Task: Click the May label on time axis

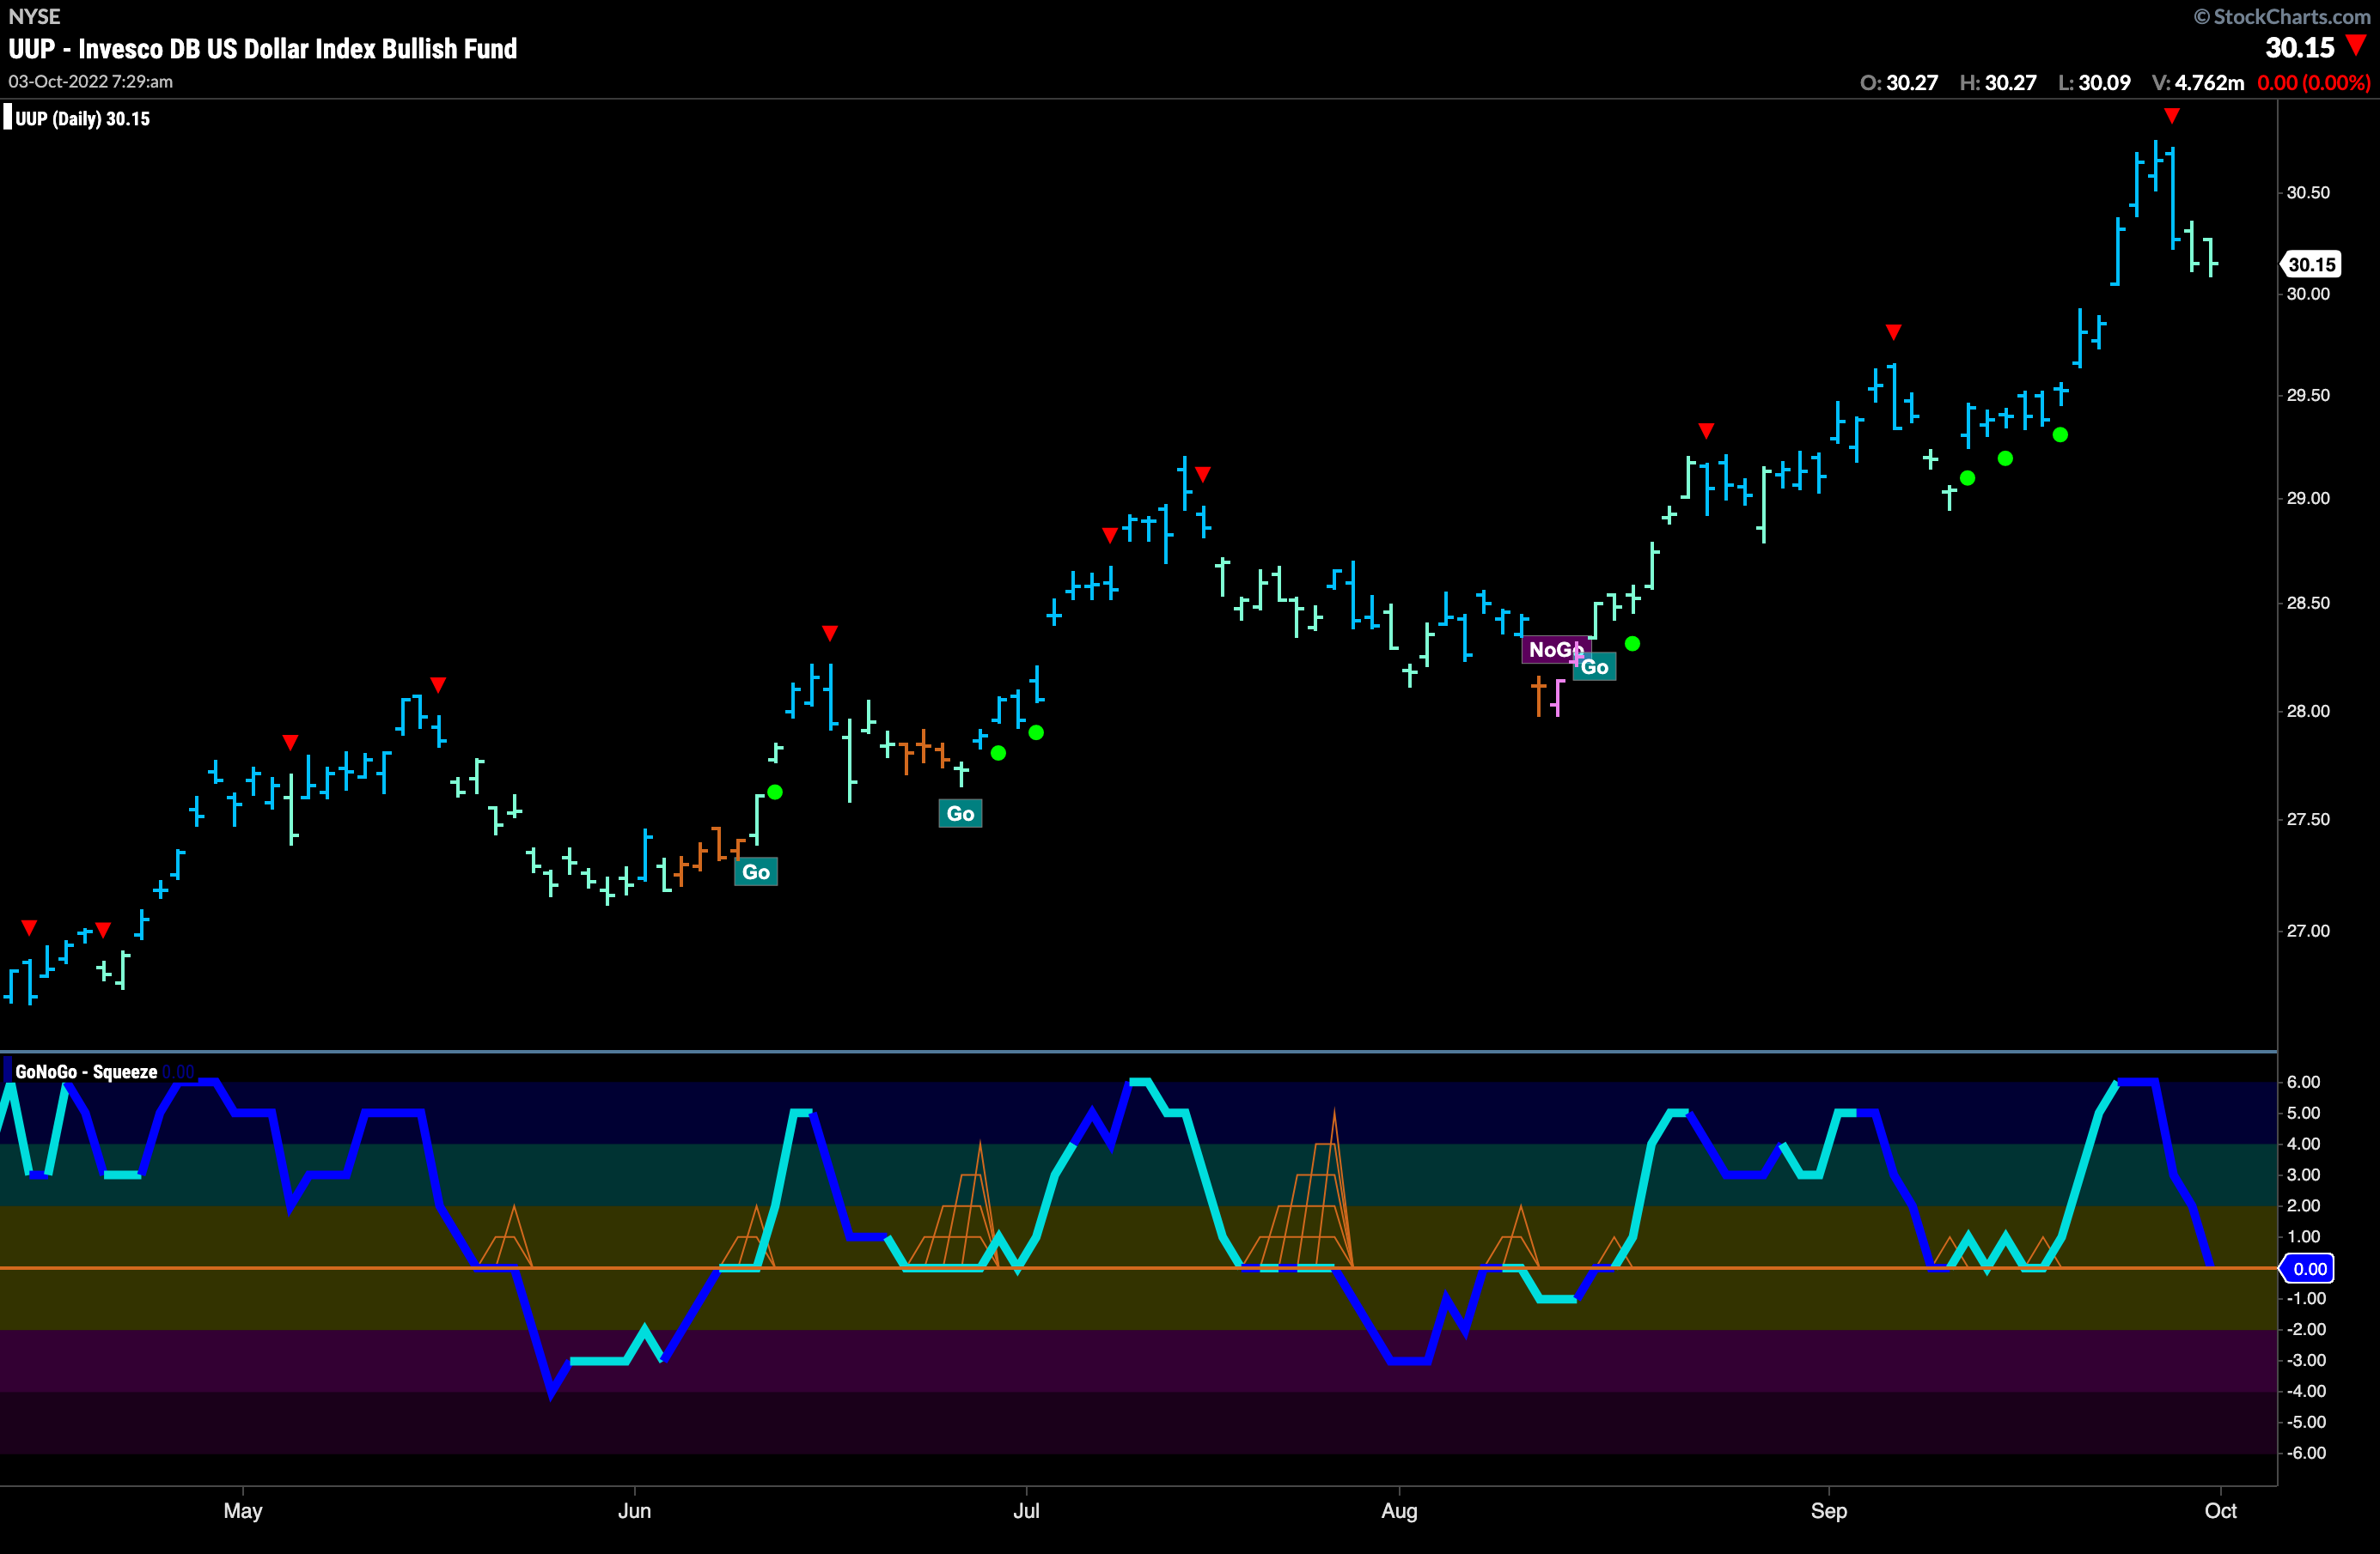Action: 243,1510
